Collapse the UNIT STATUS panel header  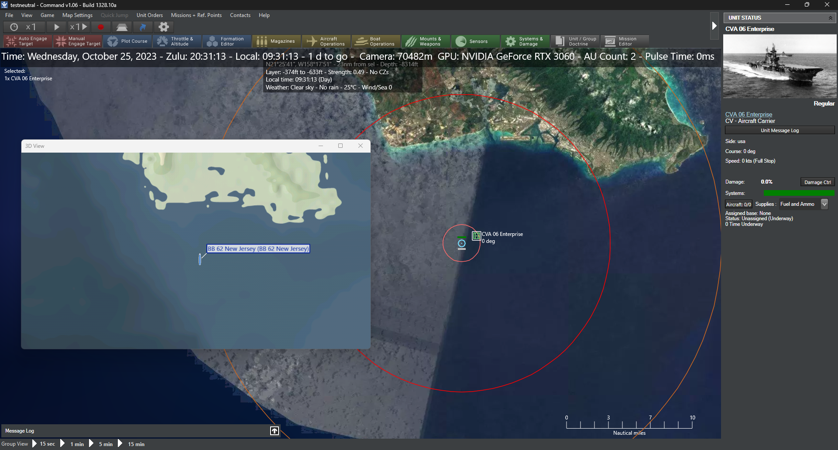click(830, 18)
